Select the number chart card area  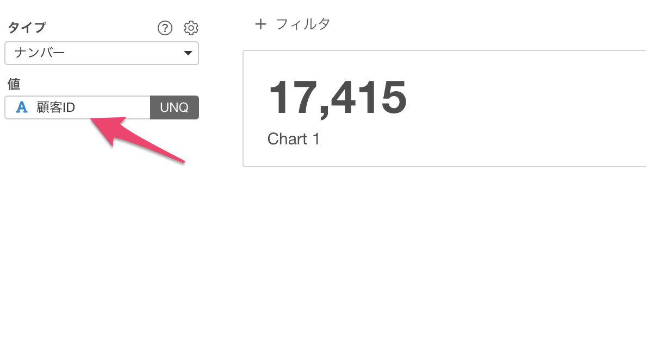[x=444, y=109]
